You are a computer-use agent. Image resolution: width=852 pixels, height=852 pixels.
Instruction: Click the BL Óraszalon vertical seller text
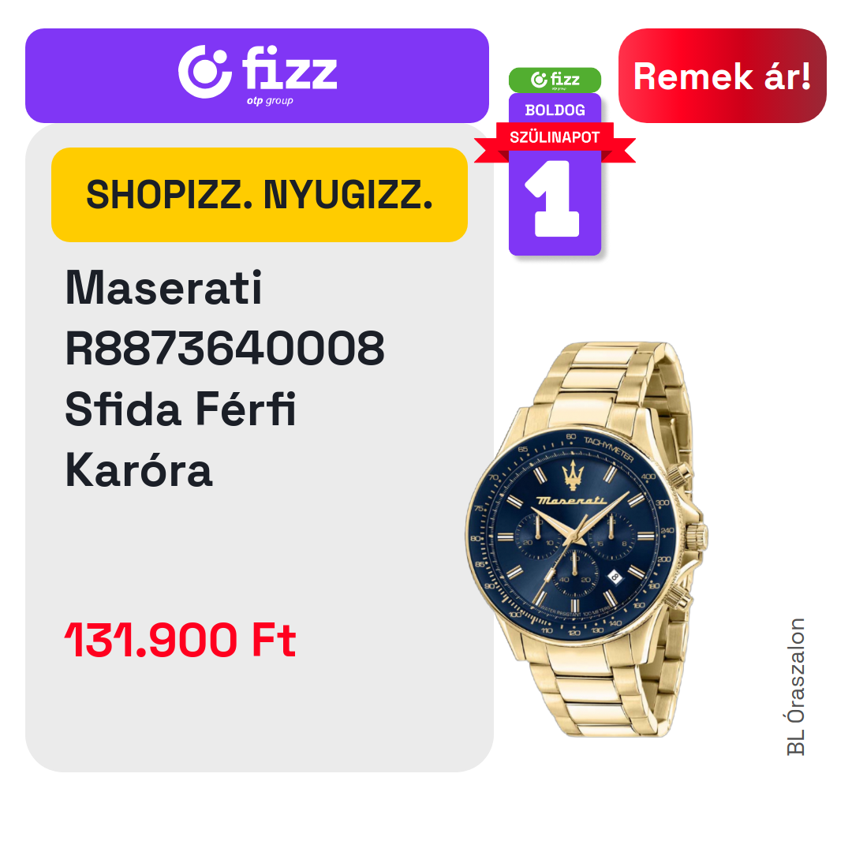pos(795,687)
